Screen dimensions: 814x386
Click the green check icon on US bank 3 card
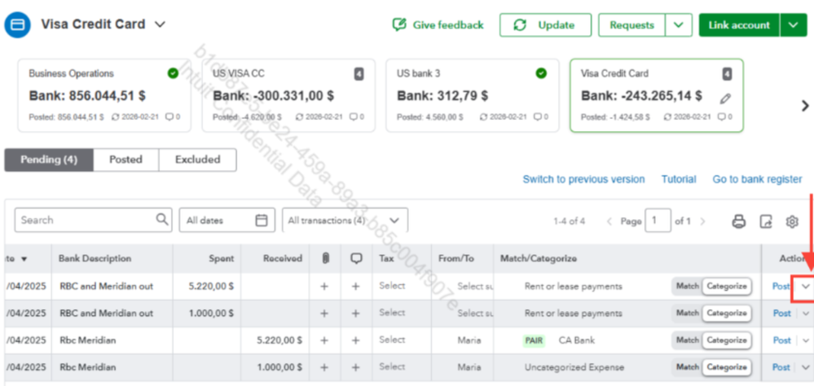tap(541, 73)
